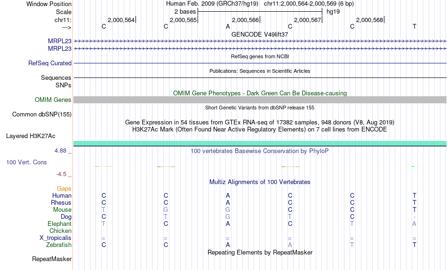Viewport: 447px width, 270px height.
Task: Click the OMIM Gene Phenotypes title
Action: tap(260, 93)
